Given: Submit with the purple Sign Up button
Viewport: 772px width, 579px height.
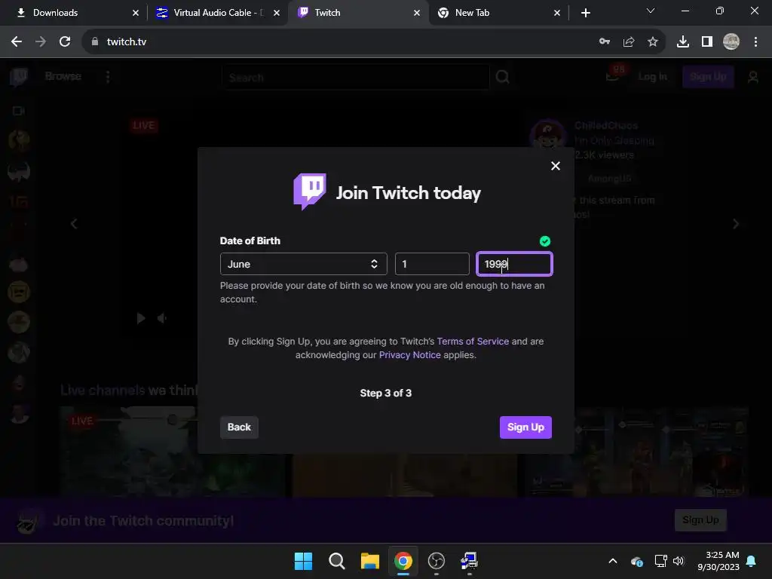Looking at the screenshot, I should [x=525, y=427].
